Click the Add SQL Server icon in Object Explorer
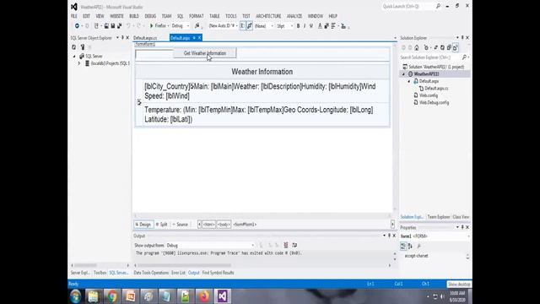Viewport: 540px width, 304px height. point(83,47)
